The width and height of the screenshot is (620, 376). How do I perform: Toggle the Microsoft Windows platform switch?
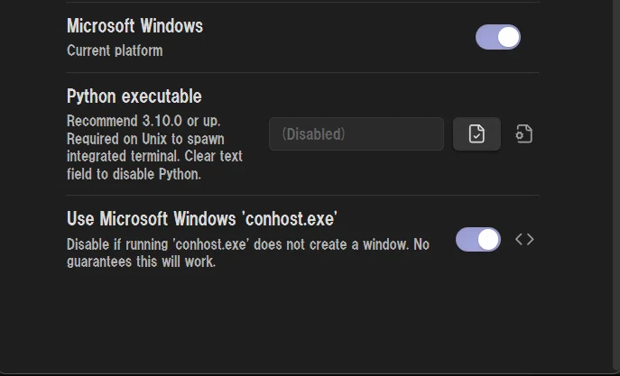click(x=498, y=37)
